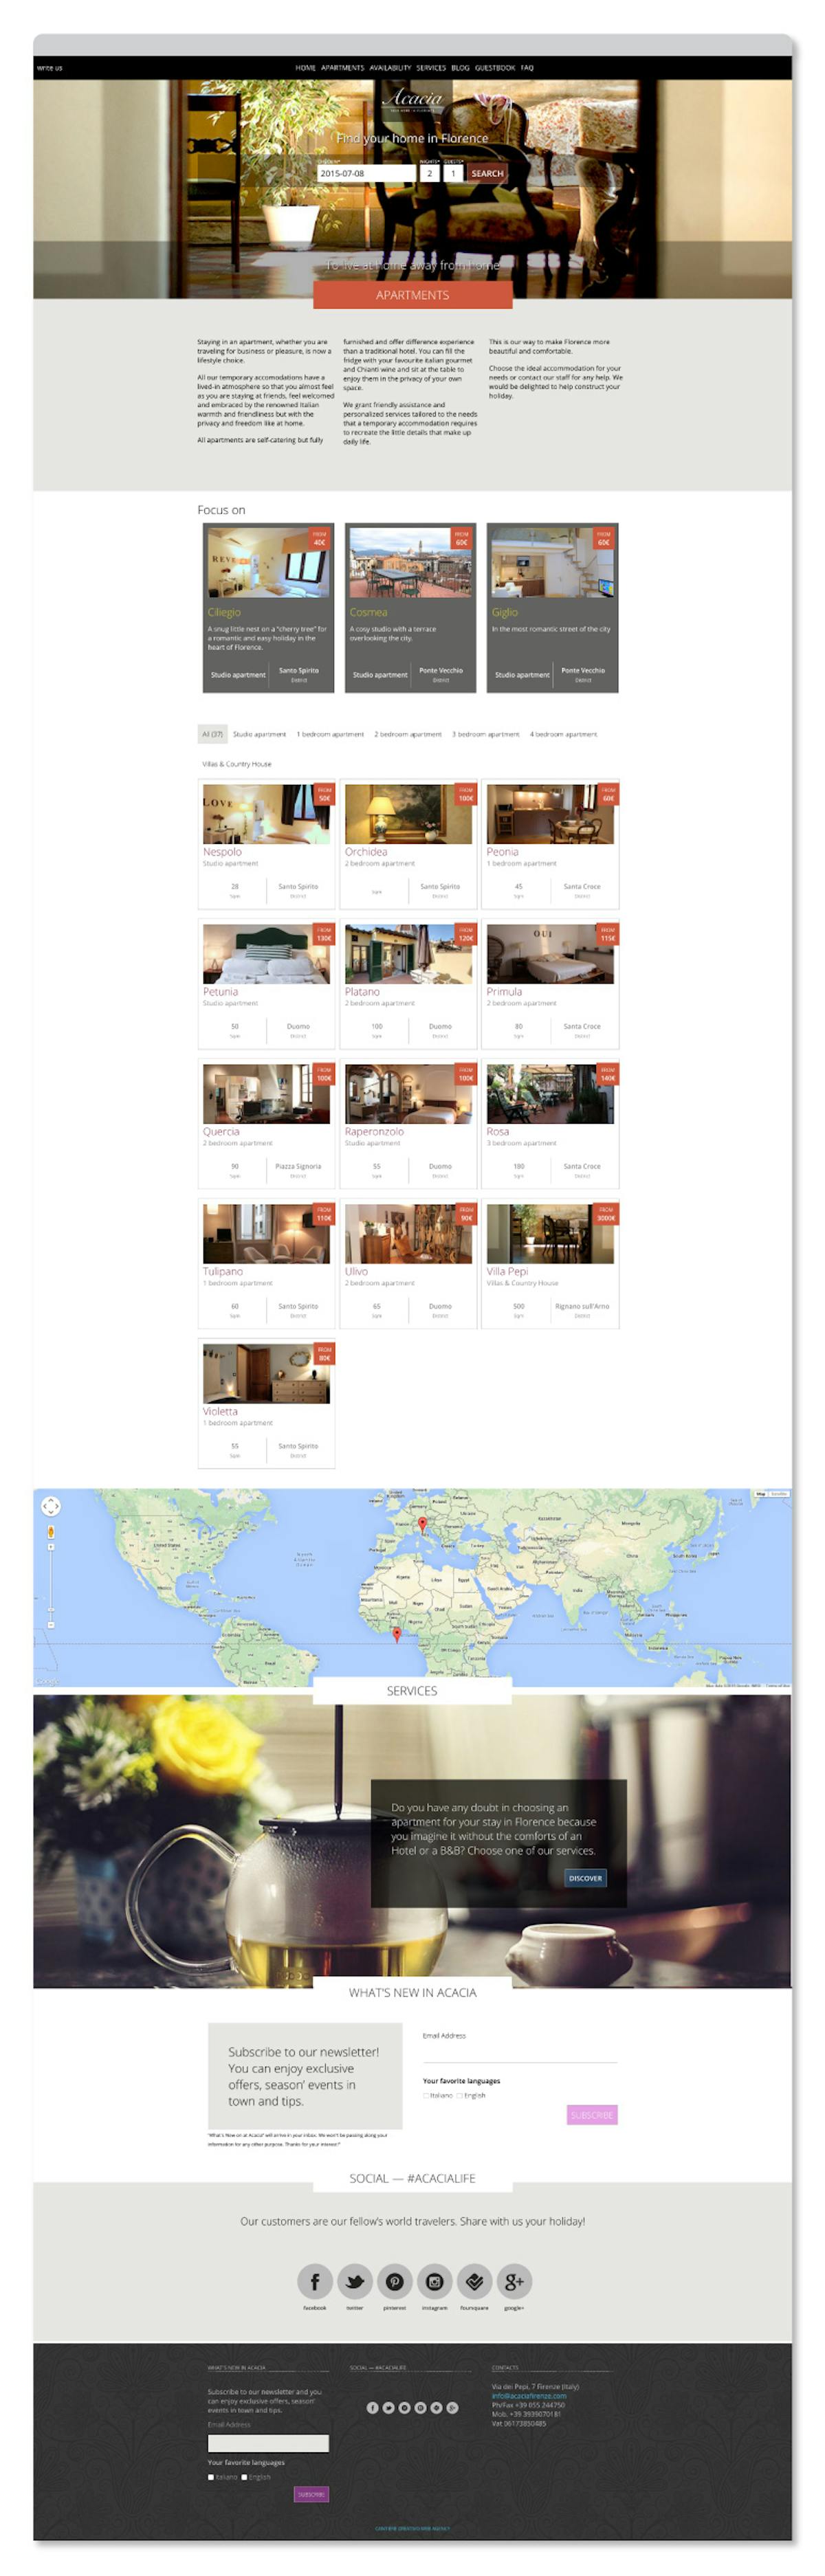
Task: Click the DISCOVER button in the services box
Action: [x=585, y=1877]
